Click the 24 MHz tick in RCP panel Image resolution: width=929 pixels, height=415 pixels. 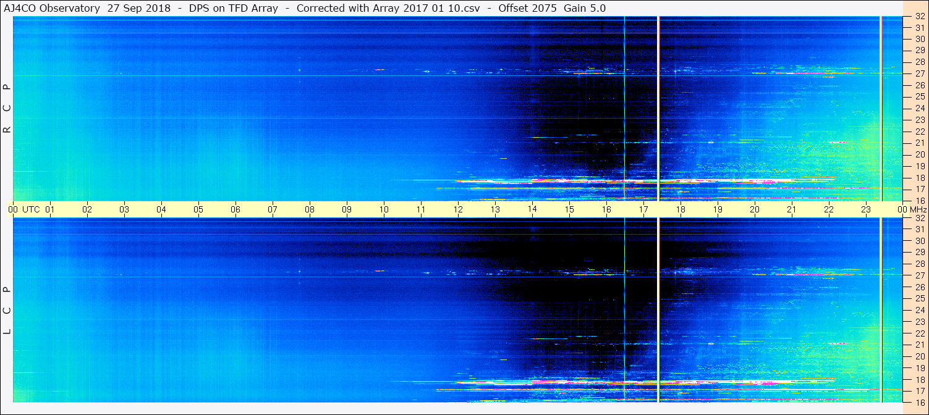click(919, 108)
